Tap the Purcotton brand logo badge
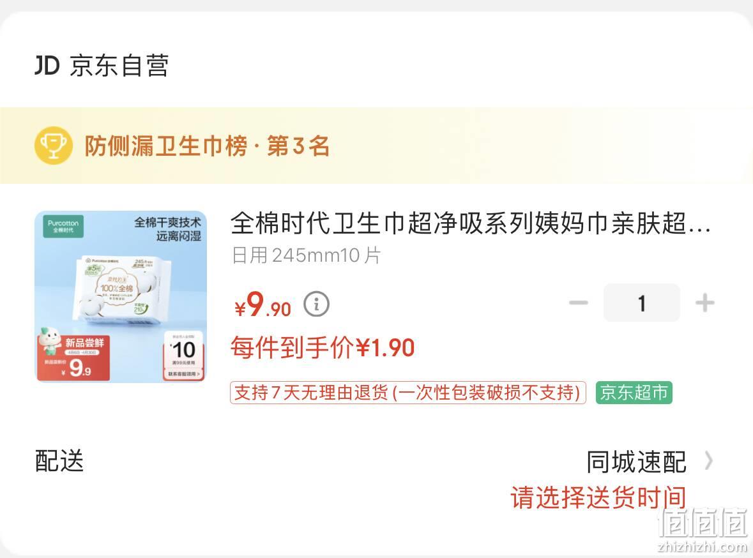Screen dimensions: 753x558 pos(63,226)
